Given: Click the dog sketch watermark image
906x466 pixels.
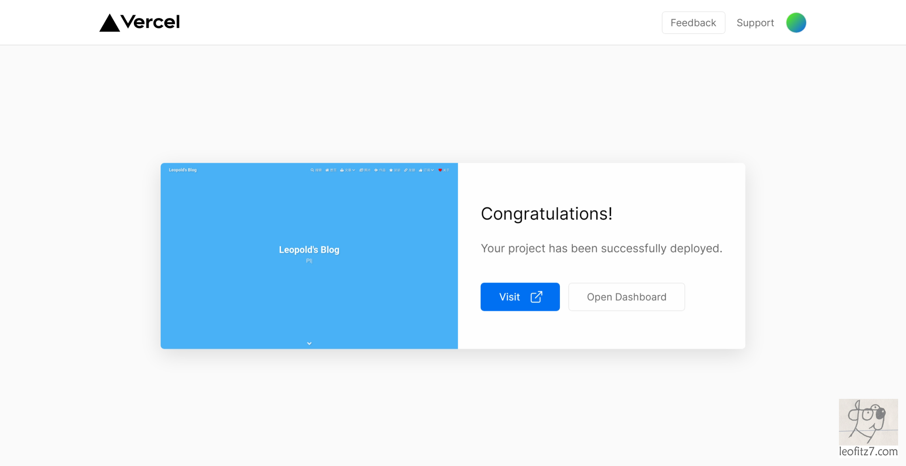Looking at the screenshot, I should click(868, 421).
